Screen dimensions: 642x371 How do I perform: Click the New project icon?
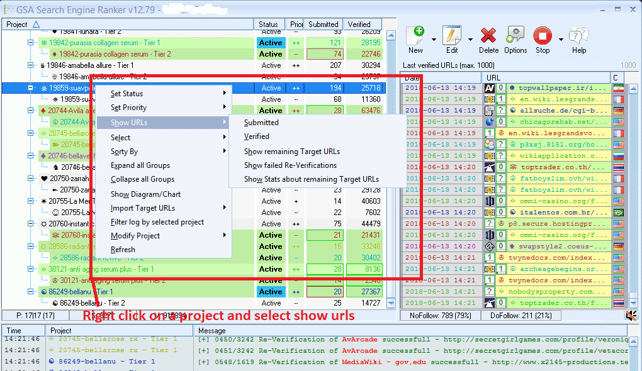(x=415, y=36)
